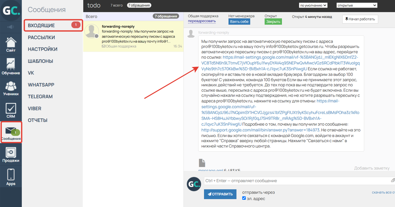Viewport: 395px width, 207px height.
Task: Select TELEGRAM in messages menu
Action: 40,97
